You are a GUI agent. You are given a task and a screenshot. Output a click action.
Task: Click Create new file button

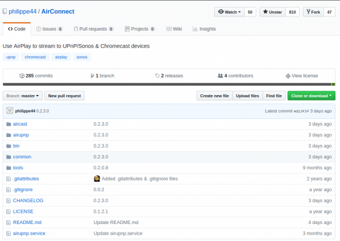point(214,96)
